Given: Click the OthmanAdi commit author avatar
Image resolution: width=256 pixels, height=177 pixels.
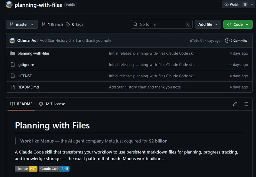Looking at the screenshot, I should coord(12,41).
